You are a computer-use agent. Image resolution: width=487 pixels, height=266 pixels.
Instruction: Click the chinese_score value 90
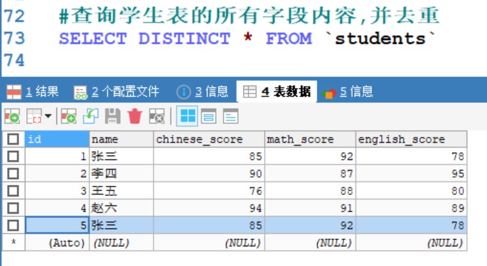209,174
